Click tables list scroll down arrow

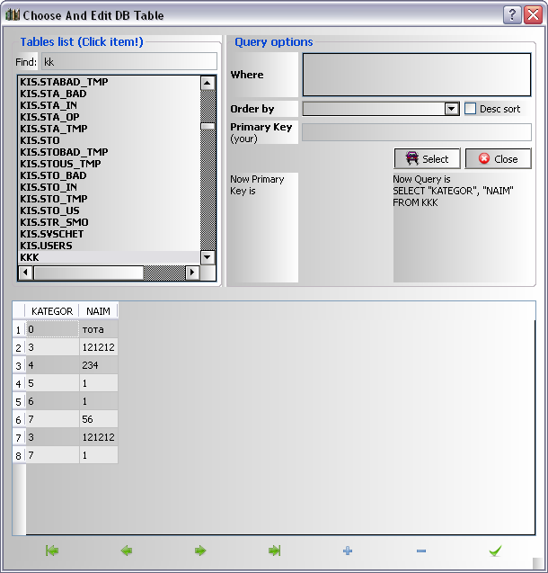click(x=208, y=257)
